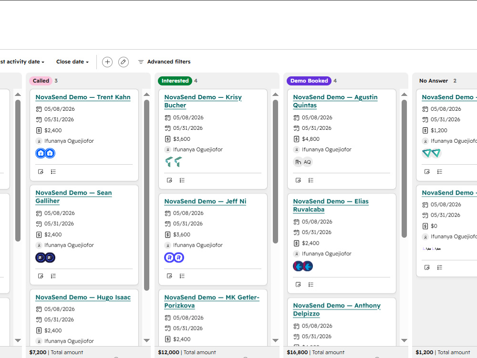Click the Demo Booked column scrollbar thumb
This screenshot has width=477, height=358.
(404, 168)
